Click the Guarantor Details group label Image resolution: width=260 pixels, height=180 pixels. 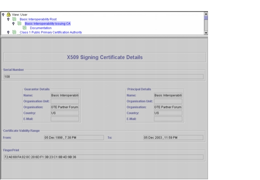37,89
